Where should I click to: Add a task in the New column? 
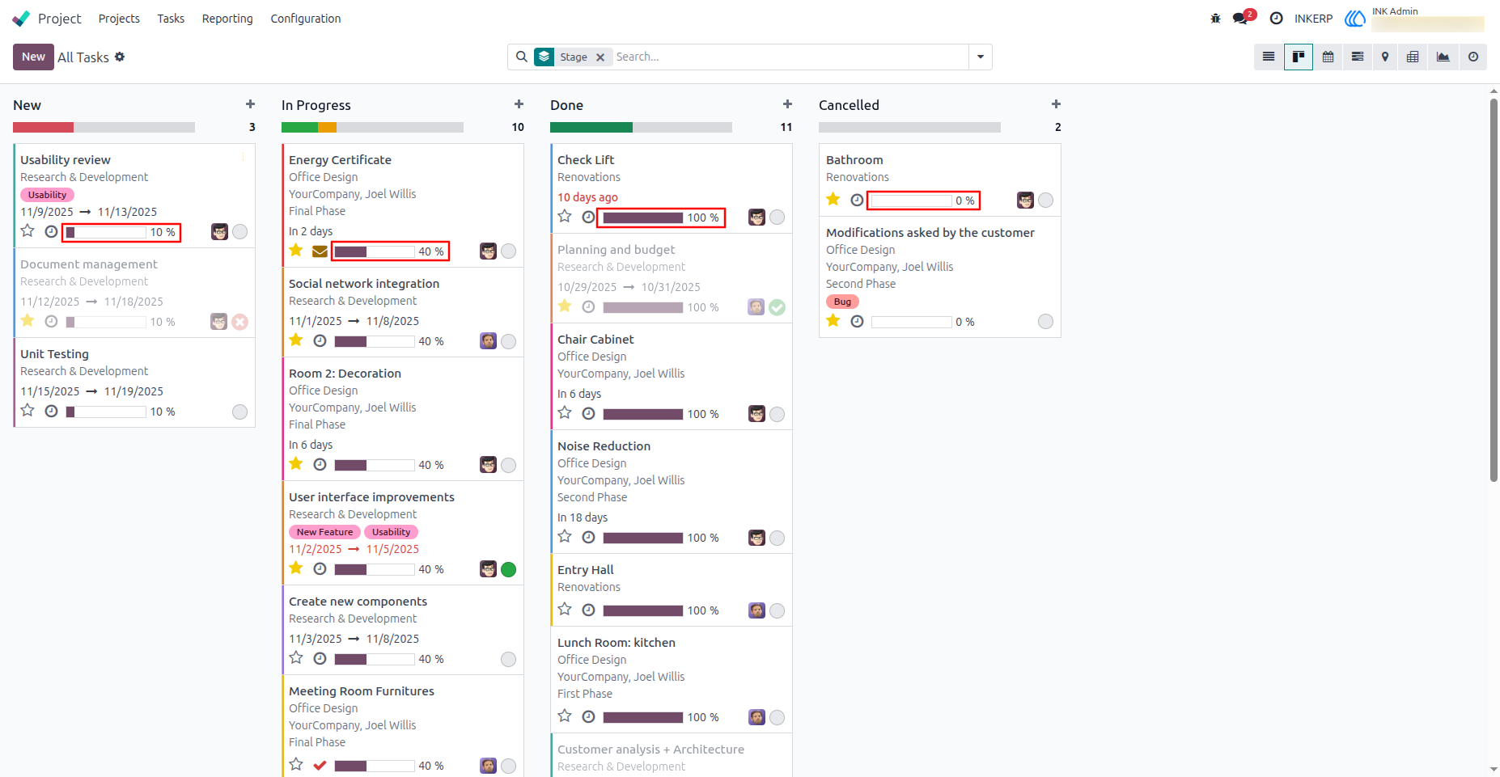click(250, 104)
